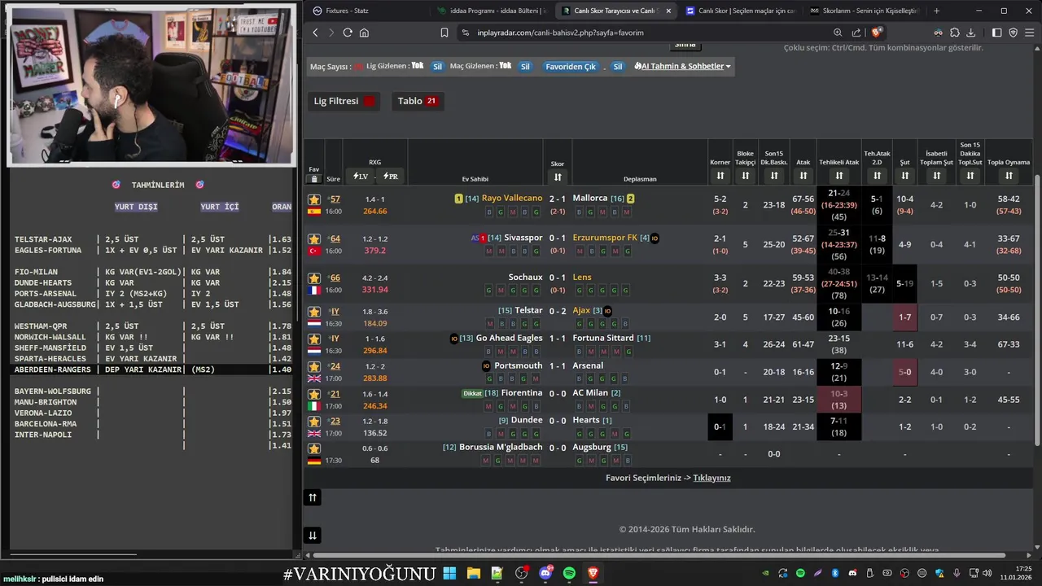
Task: Click the Tıklayınız favorites link
Action: (711, 478)
